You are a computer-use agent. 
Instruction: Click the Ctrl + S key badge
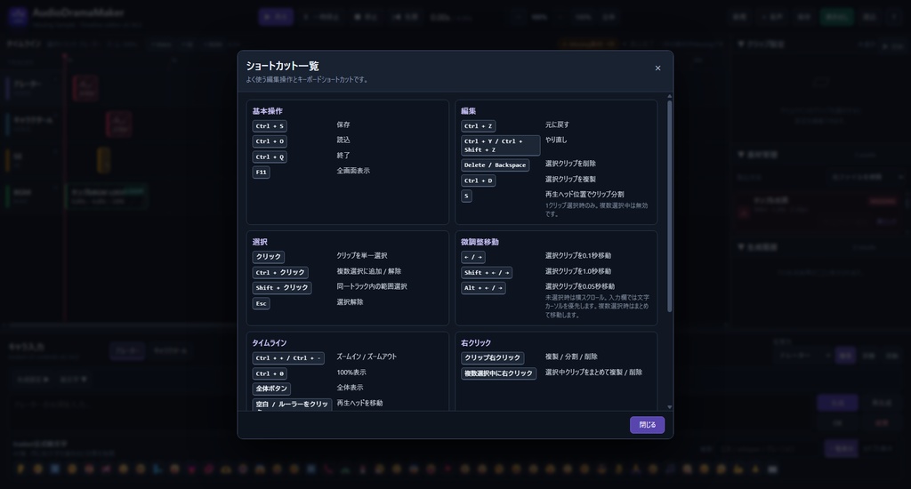point(270,126)
